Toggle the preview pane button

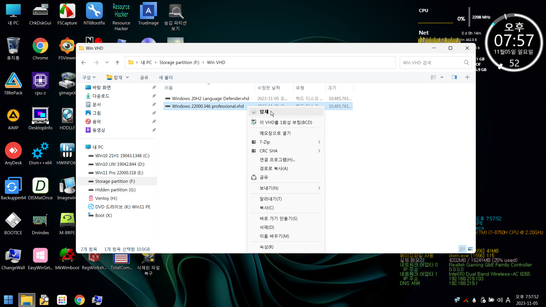coord(454,77)
